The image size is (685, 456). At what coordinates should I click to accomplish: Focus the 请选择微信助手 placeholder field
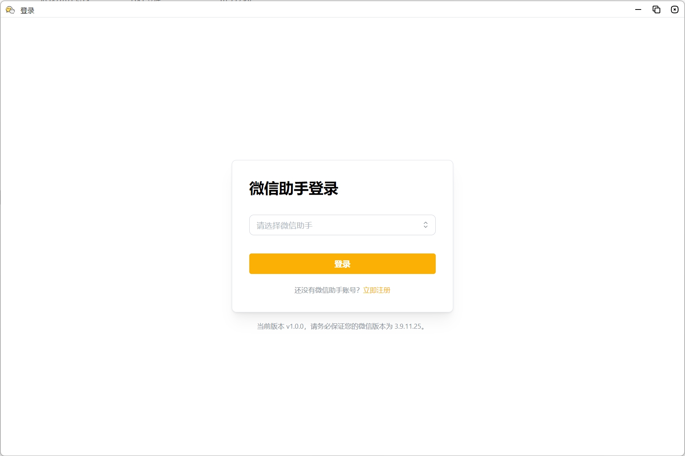pos(285,225)
